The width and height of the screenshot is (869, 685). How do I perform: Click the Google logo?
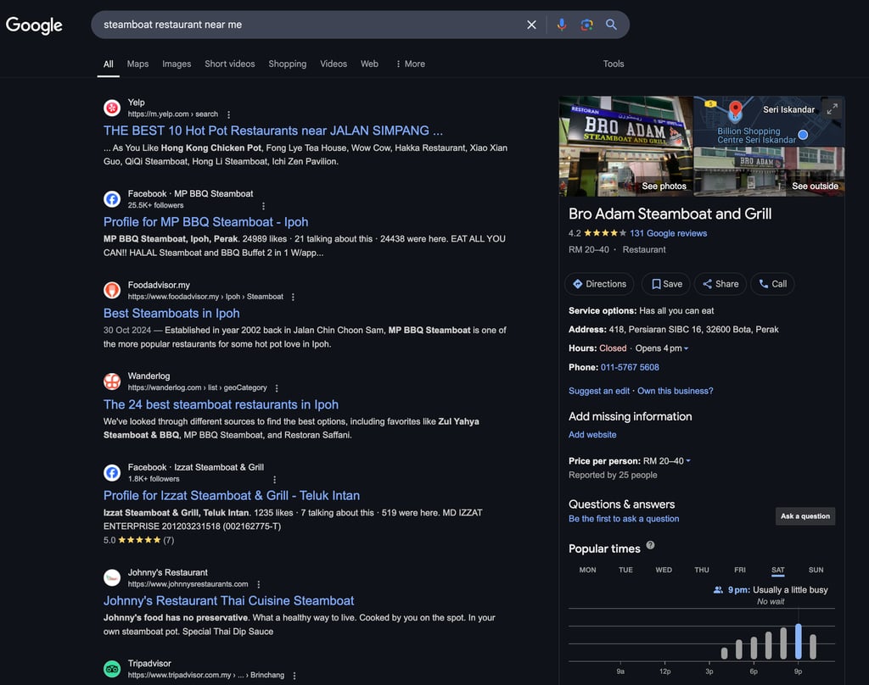[x=34, y=25]
